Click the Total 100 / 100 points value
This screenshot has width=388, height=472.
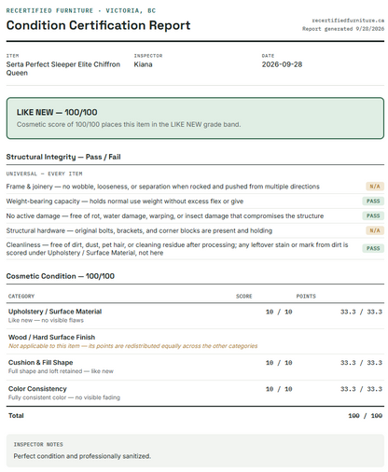coord(365,416)
